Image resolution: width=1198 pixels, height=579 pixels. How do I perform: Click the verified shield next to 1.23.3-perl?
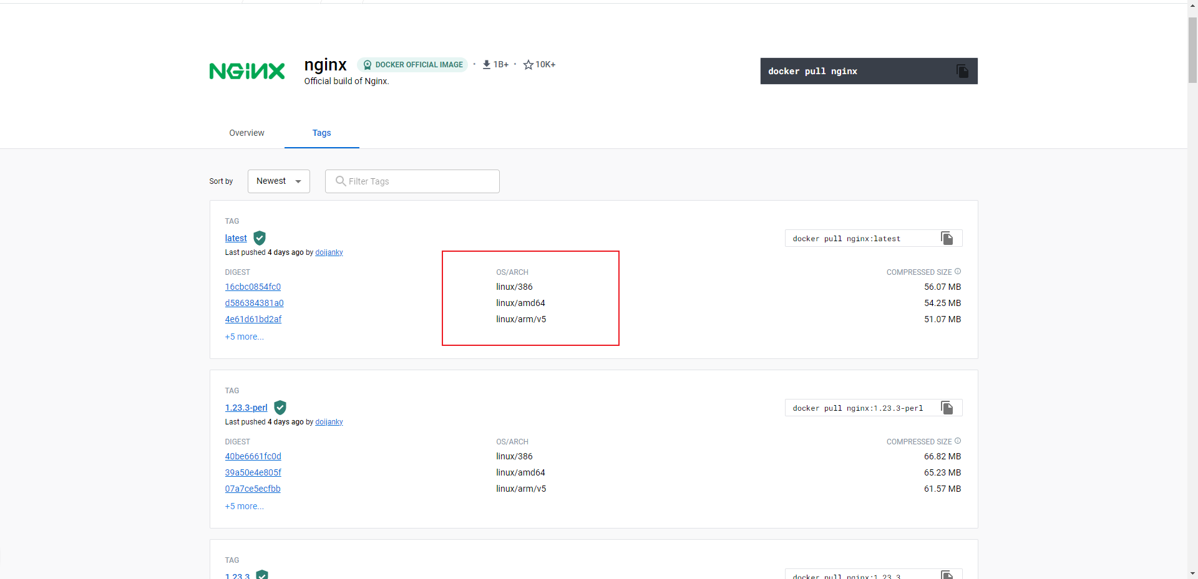(x=280, y=408)
